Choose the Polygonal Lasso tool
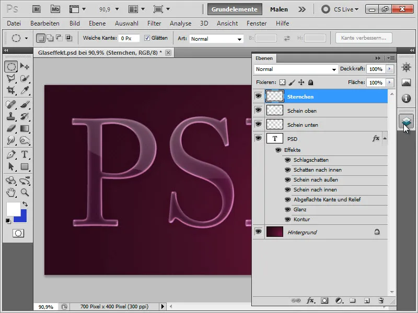 tap(11, 78)
